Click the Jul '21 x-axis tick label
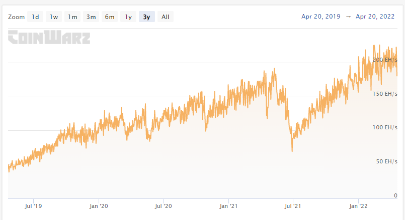The width and height of the screenshot is (405, 220). [293, 205]
